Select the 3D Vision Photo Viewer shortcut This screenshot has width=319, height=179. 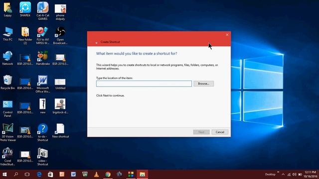click(7, 132)
